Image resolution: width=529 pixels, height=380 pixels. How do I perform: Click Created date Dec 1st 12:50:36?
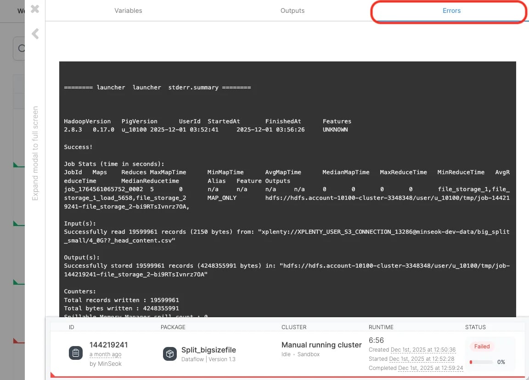423,350
